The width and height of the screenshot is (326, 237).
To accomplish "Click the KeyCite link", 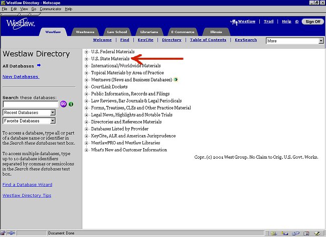I will point(145,40).
